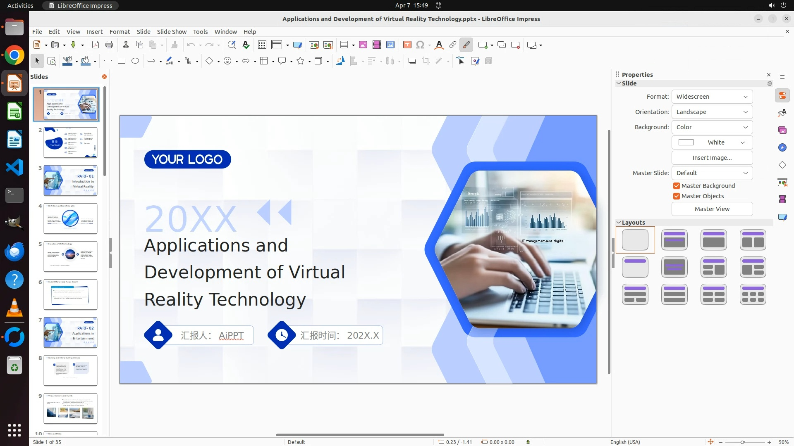Click the Crop Image tool icon
Image resolution: width=794 pixels, height=446 pixels.
pos(426,61)
